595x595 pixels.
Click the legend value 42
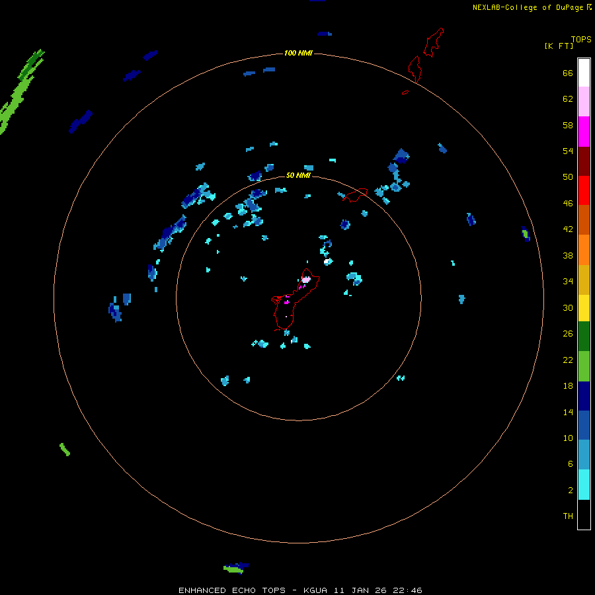pos(568,229)
